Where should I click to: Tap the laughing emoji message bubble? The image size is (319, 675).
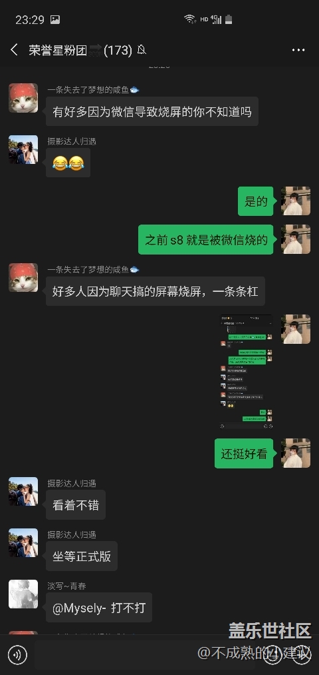click(68, 163)
